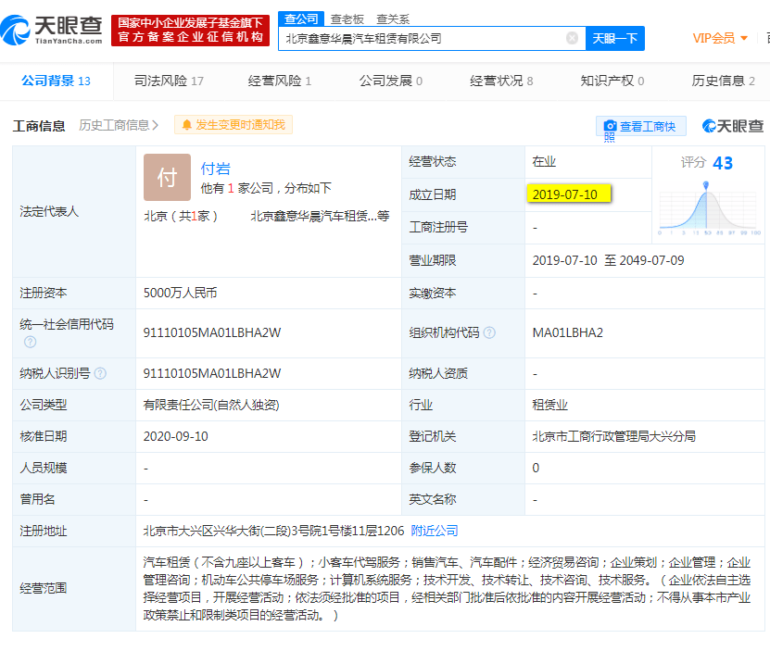
Task: Click the 北京（共1家） text
Action: coord(181,216)
